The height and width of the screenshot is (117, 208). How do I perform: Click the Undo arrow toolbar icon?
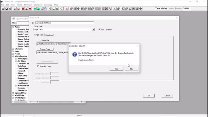15,9
